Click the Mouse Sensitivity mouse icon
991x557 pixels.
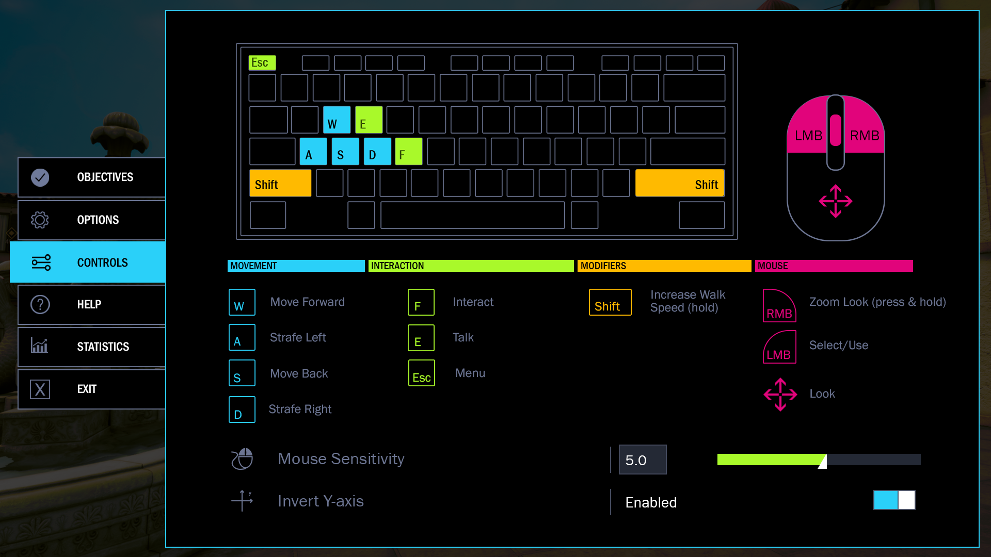click(x=242, y=459)
